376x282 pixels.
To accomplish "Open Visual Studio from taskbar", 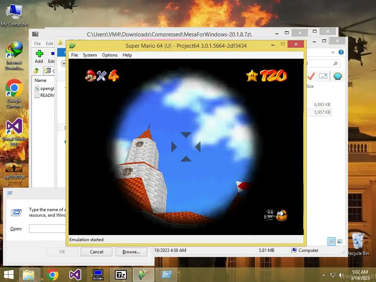I will pos(75,275).
